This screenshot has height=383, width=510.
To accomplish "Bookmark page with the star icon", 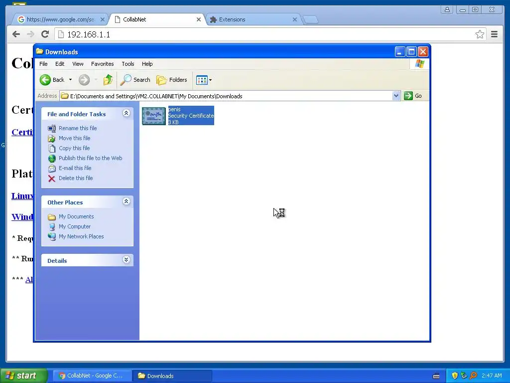I will pyautogui.click(x=480, y=34).
